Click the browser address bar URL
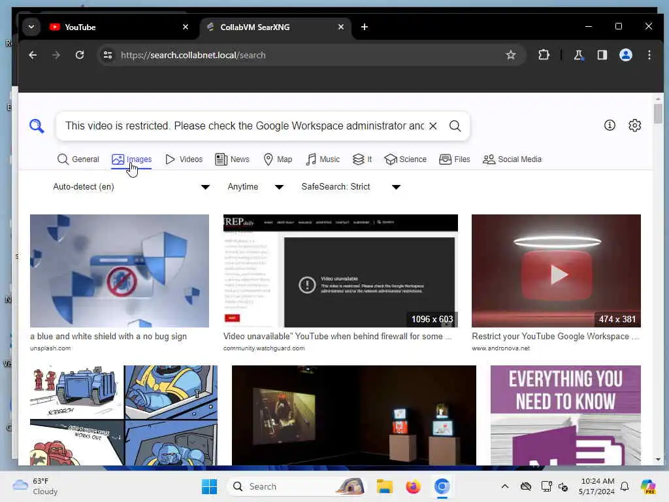669x502 pixels. tap(193, 55)
